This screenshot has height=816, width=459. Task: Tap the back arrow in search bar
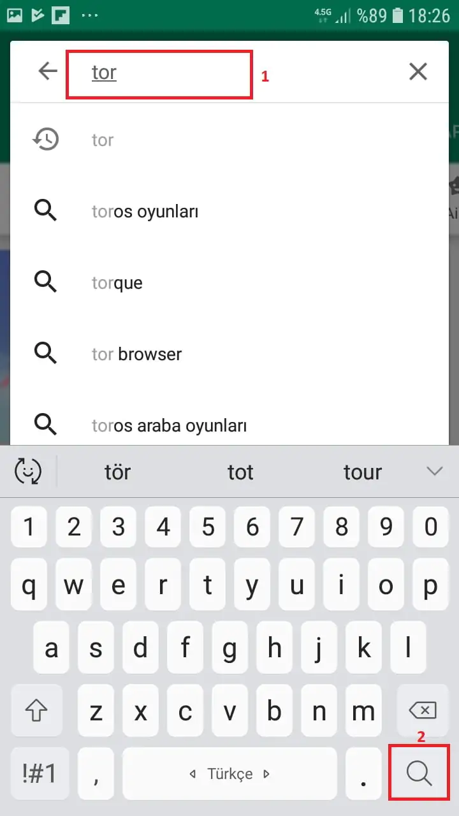pyautogui.click(x=48, y=71)
